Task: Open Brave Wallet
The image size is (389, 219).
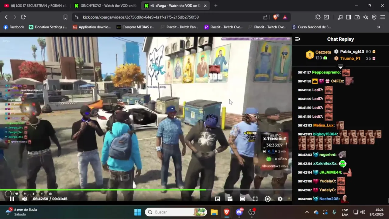Action: (357, 17)
